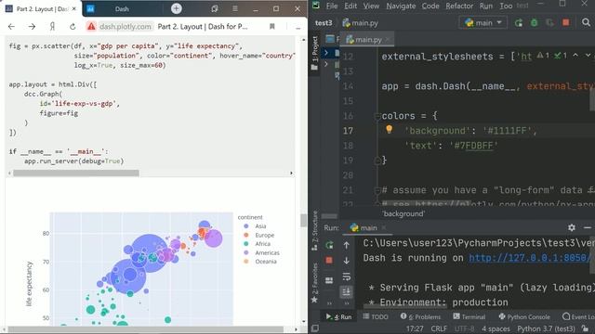This screenshot has height=334, width=595.
Task: Expand the first project tree node
Action: click(326, 52)
